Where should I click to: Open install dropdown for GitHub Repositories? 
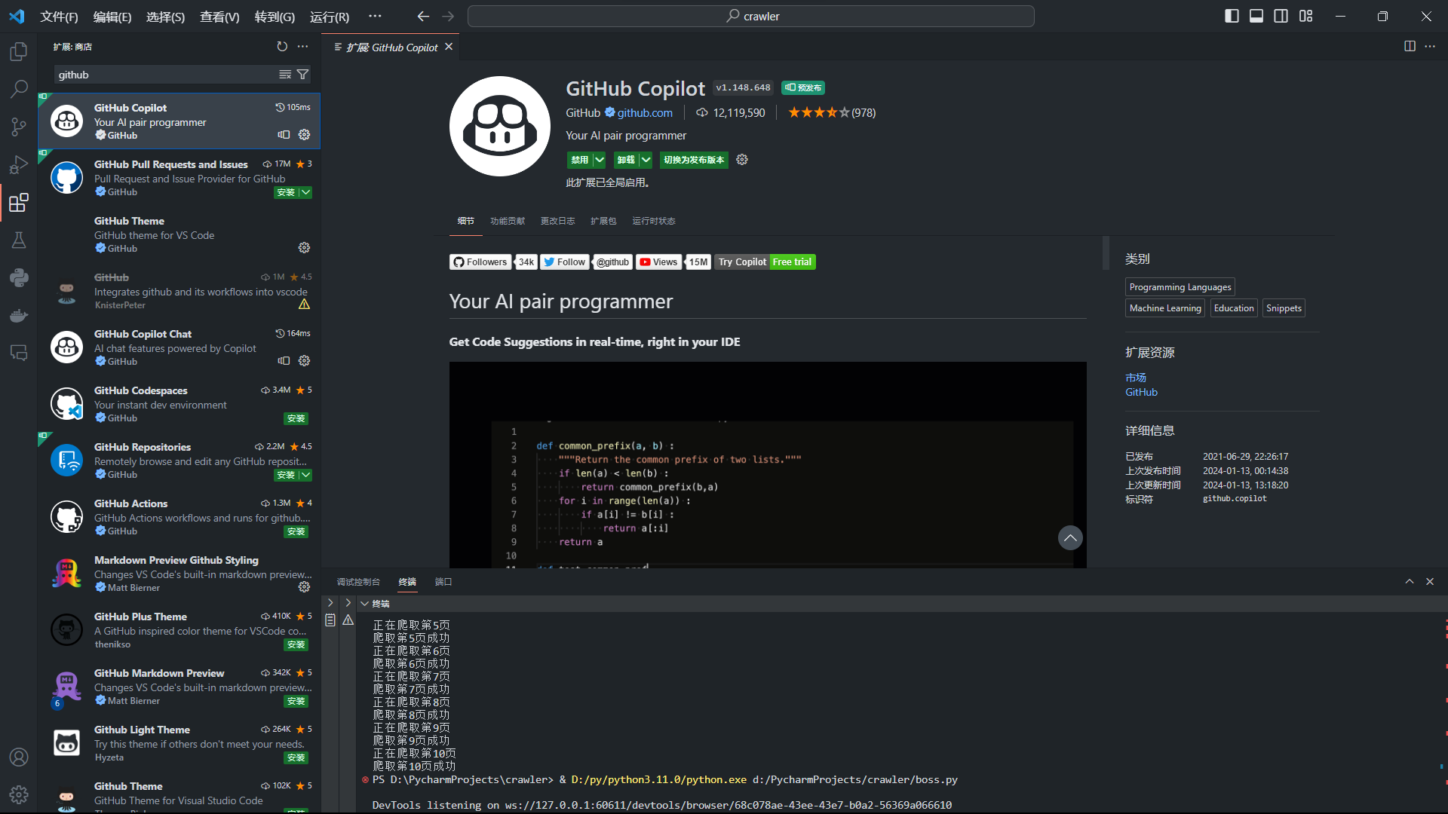305,476
